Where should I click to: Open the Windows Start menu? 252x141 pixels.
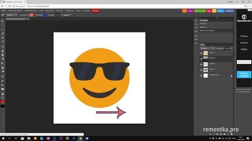(x=3, y=138)
